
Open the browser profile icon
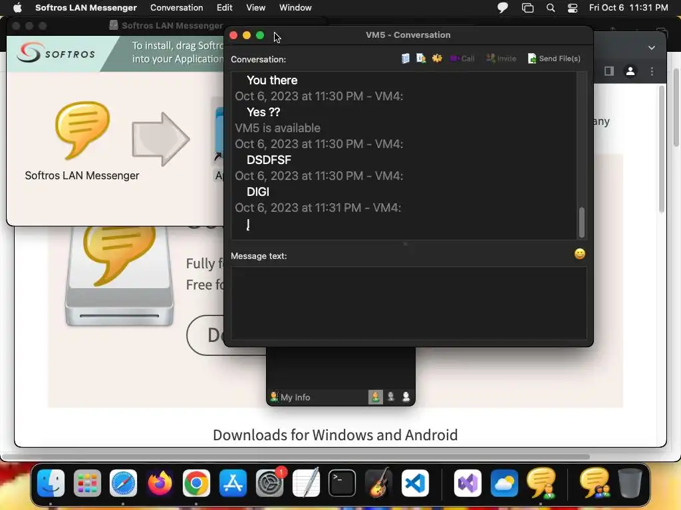coord(630,71)
